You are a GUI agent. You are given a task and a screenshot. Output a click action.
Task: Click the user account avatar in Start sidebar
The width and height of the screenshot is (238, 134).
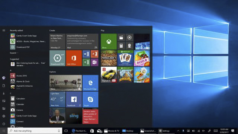coord(4,78)
